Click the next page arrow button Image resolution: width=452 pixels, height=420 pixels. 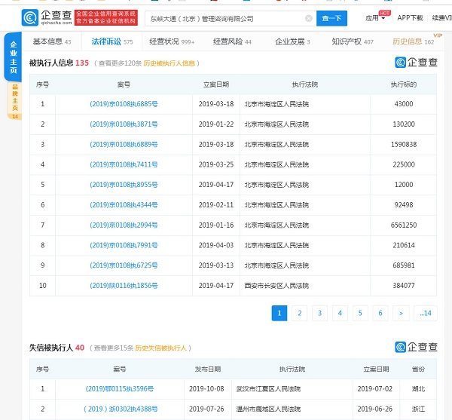(401, 313)
